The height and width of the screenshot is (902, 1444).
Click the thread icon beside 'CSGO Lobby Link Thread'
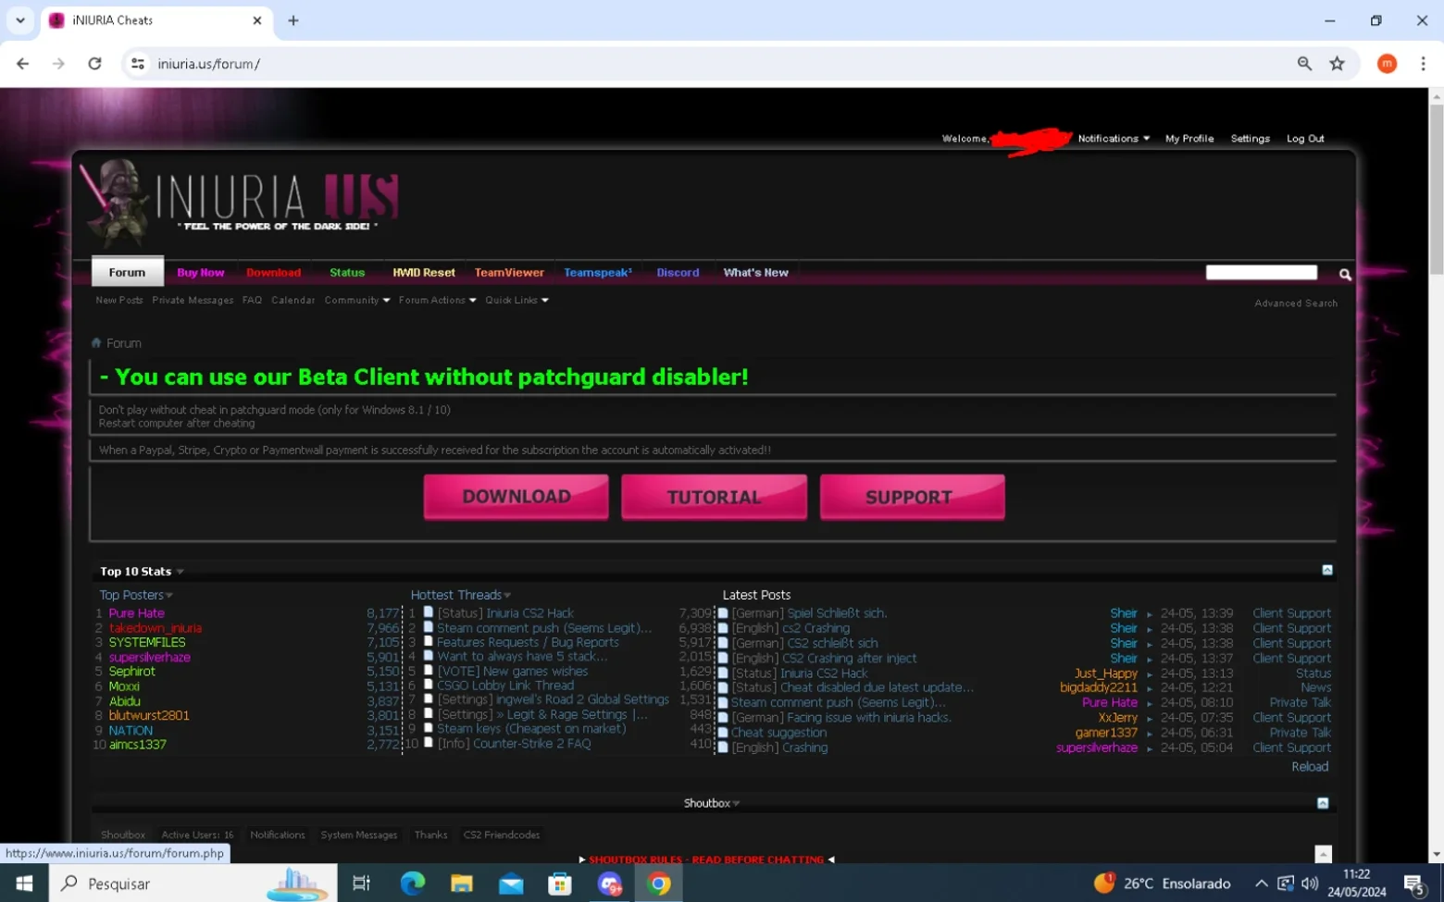tap(429, 686)
